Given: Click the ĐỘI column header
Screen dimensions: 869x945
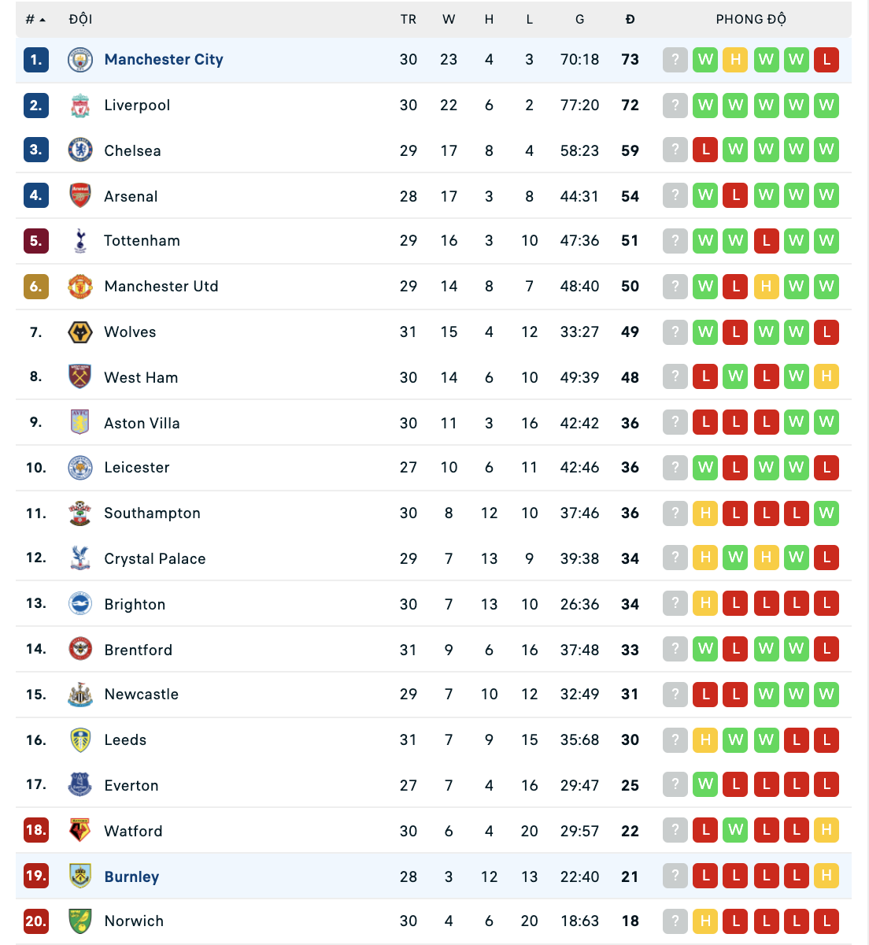Looking at the screenshot, I should click(x=81, y=20).
